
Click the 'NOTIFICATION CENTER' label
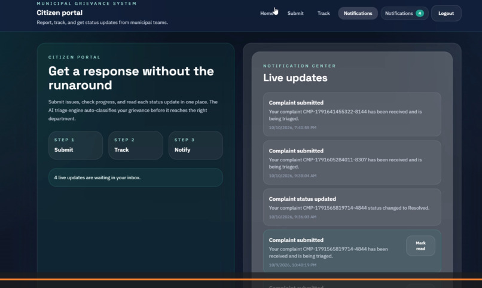tap(300, 66)
